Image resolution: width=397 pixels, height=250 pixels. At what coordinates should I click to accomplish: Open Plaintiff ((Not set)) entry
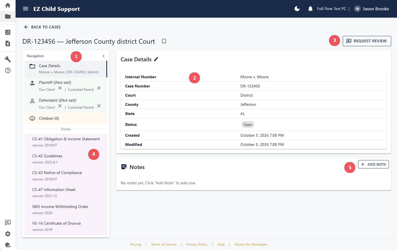66,86
